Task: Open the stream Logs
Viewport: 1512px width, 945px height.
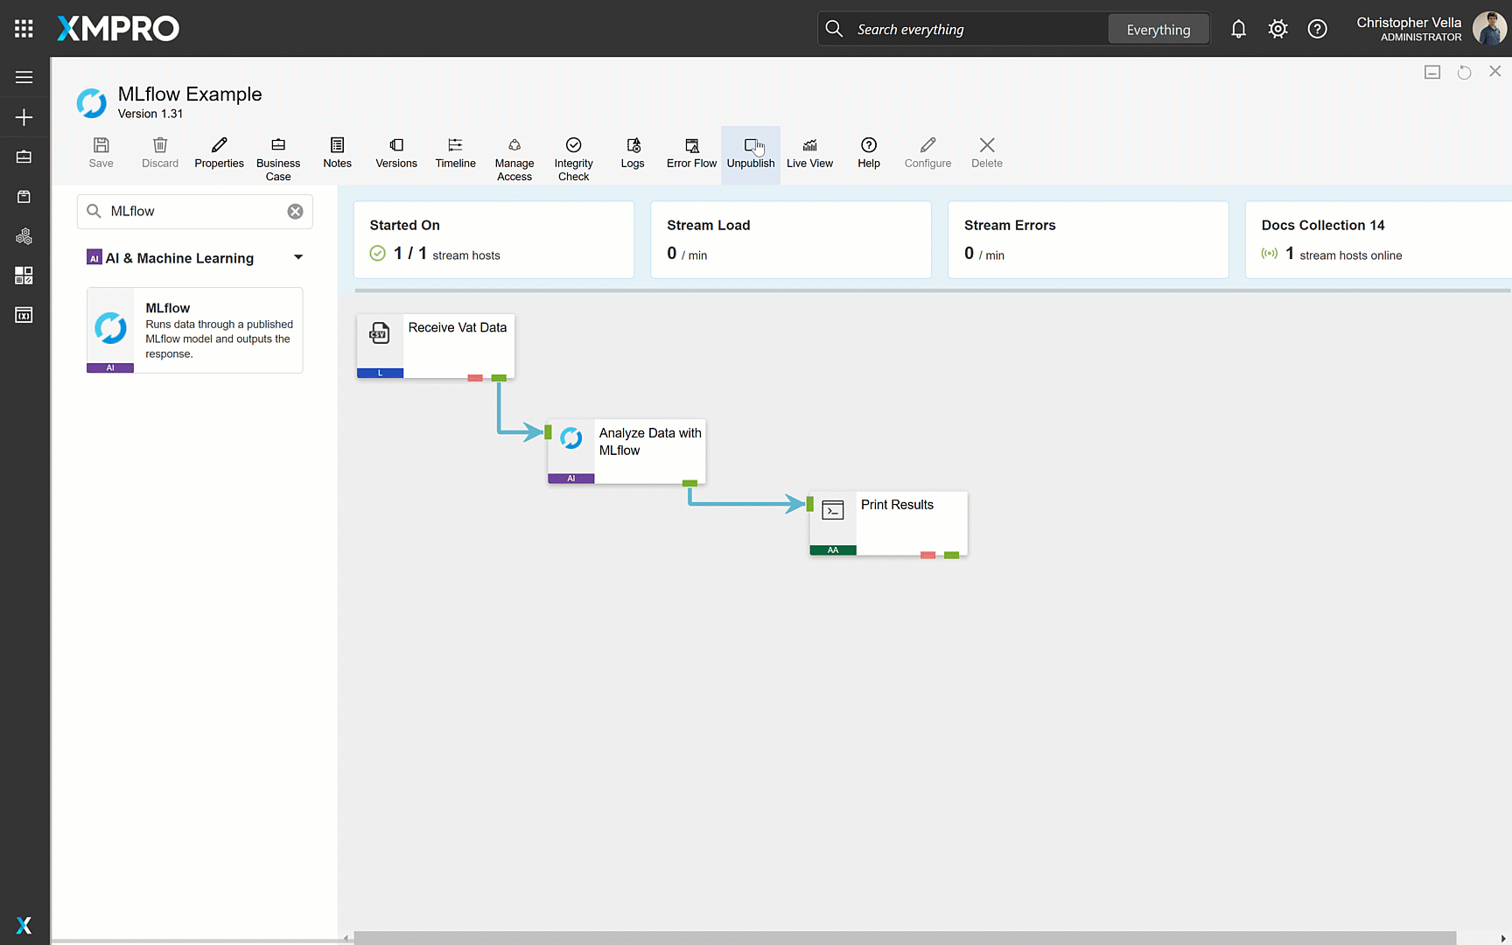Action: tap(632, 154)
